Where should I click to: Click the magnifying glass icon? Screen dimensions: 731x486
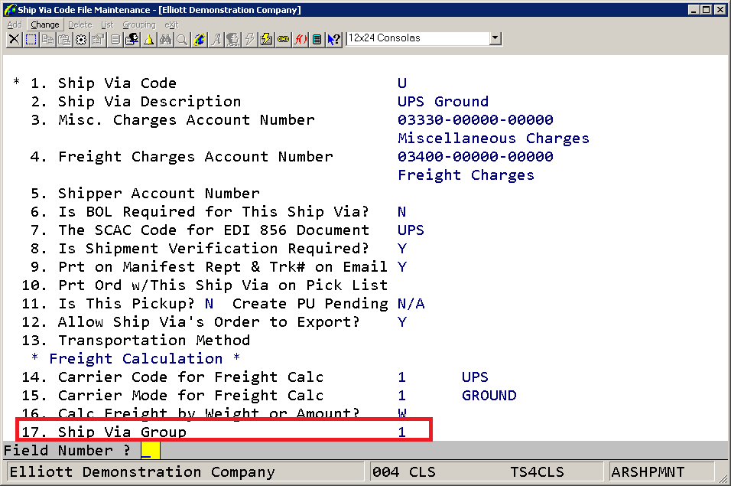coord(182,40)
